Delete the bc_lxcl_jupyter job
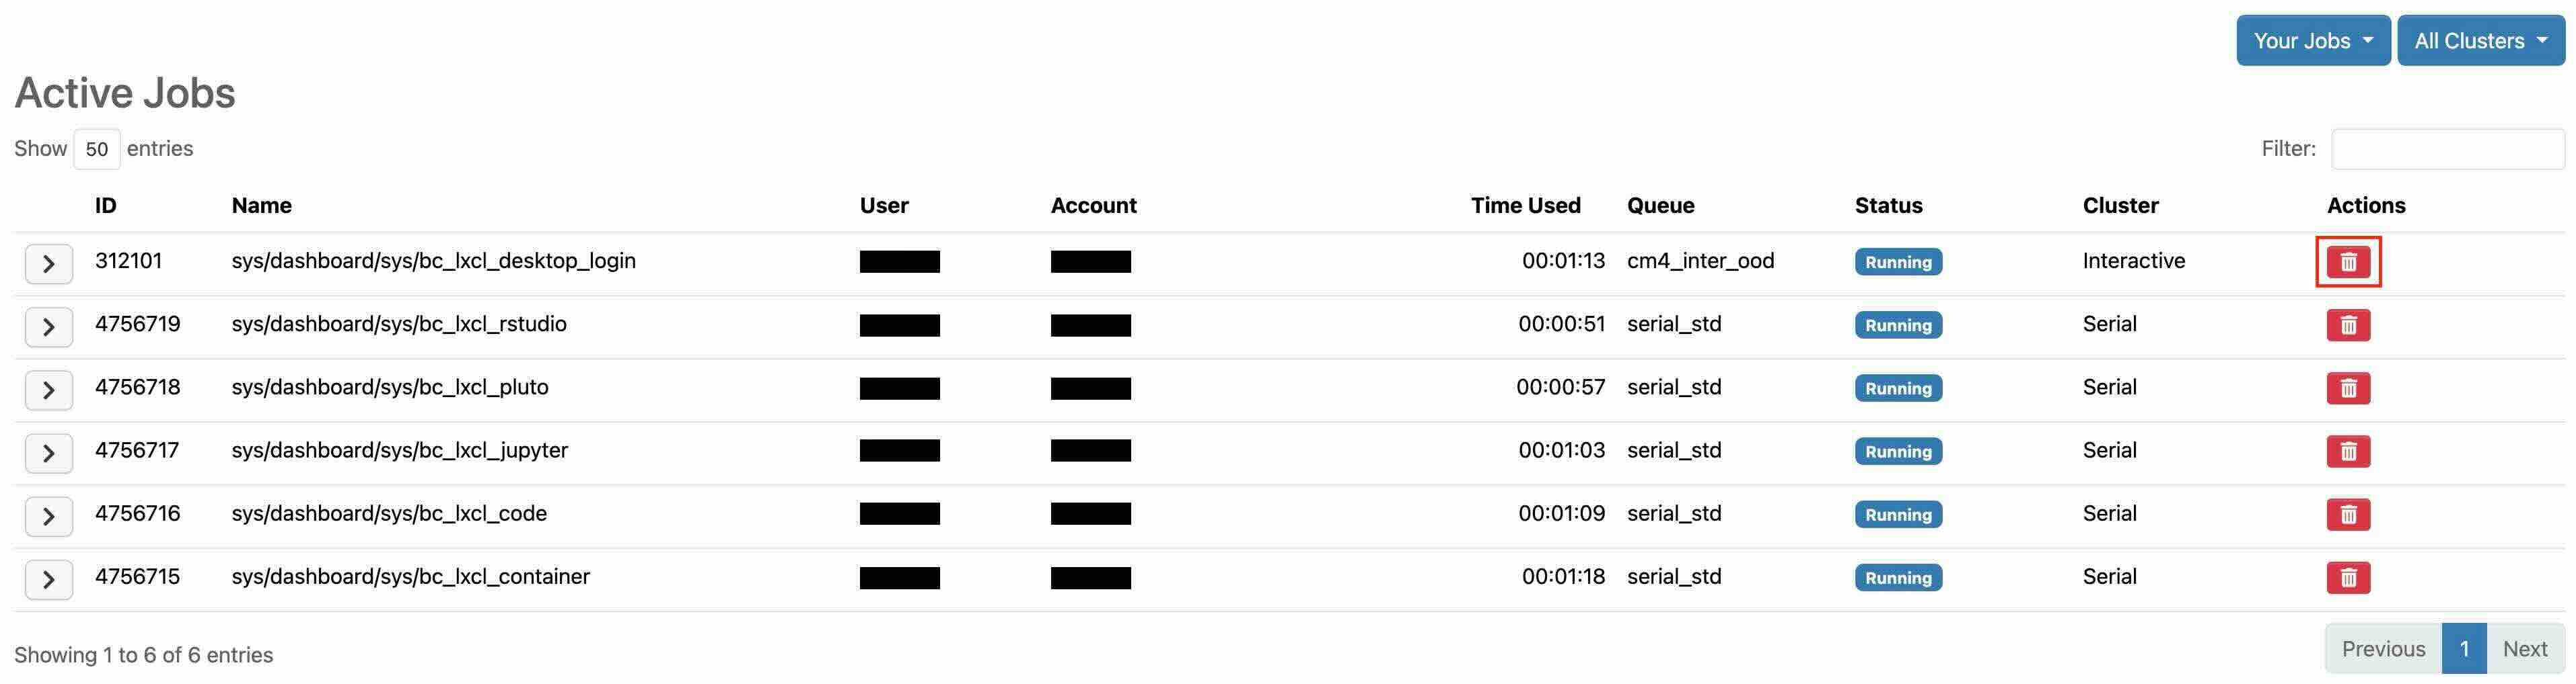The image size is (2576, 684). (x=2348, y=452)
